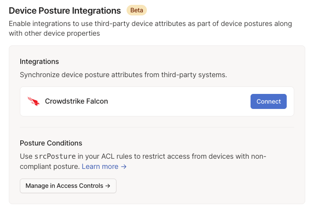This screenshot has height=224, width=322.
Task: Click the arrow after Learn more
Action: point(124,167)
